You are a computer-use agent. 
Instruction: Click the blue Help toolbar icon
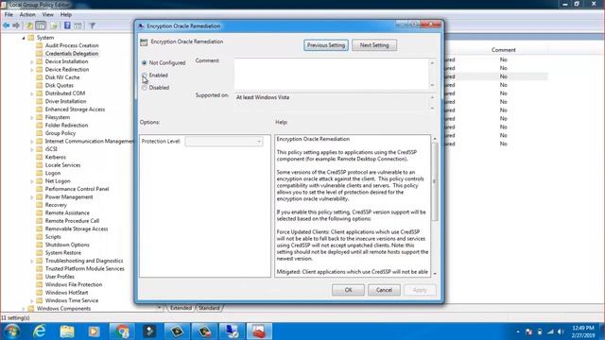point(67,25)
